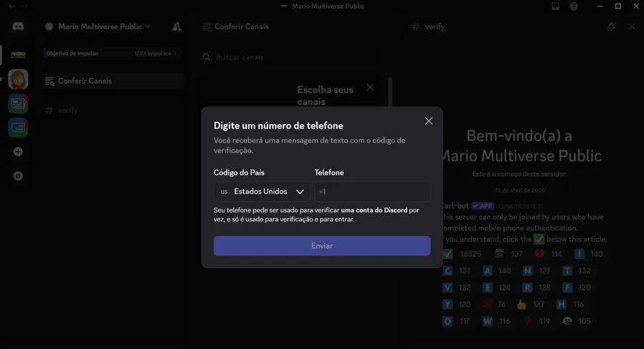Invite people to server icon

[x=177, y=26]
